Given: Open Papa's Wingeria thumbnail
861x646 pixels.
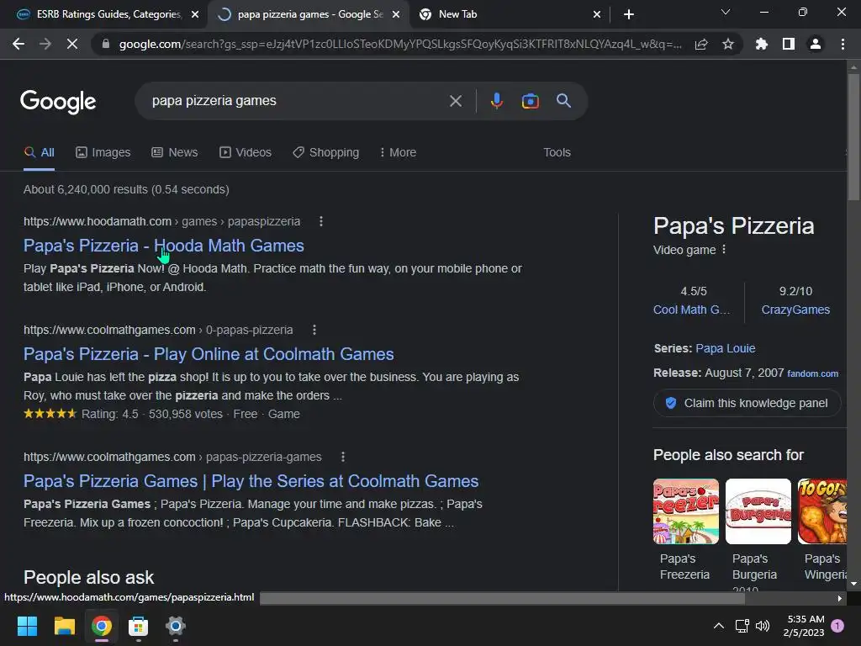Looking at the screenshot, I should click(x=822, y=511).
